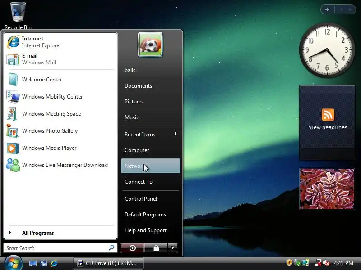This screenshot has height=270, width=361.
Task: Open the Recycle Bin desktop icon
Action: [18, 15]
